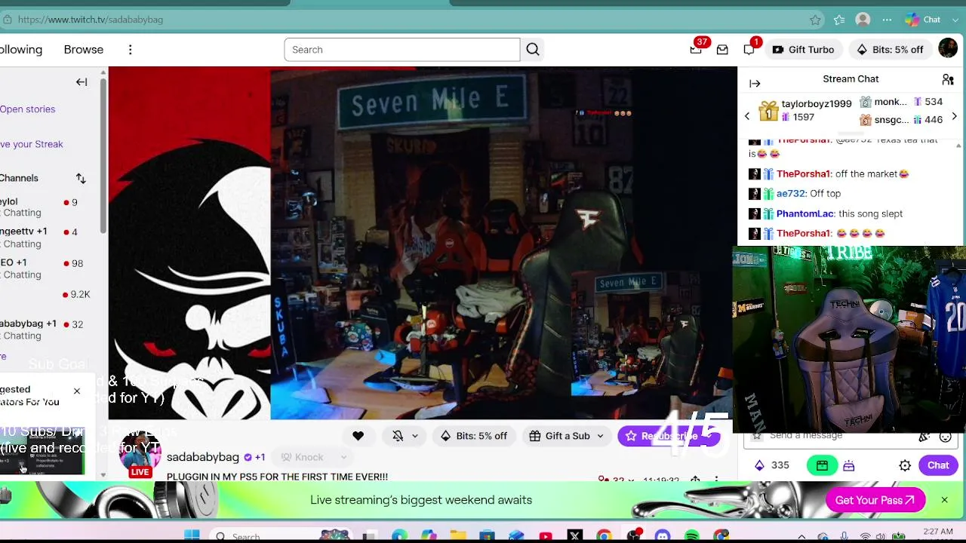
Task: Open the inbox envelope icon
Action: (722, 50)
